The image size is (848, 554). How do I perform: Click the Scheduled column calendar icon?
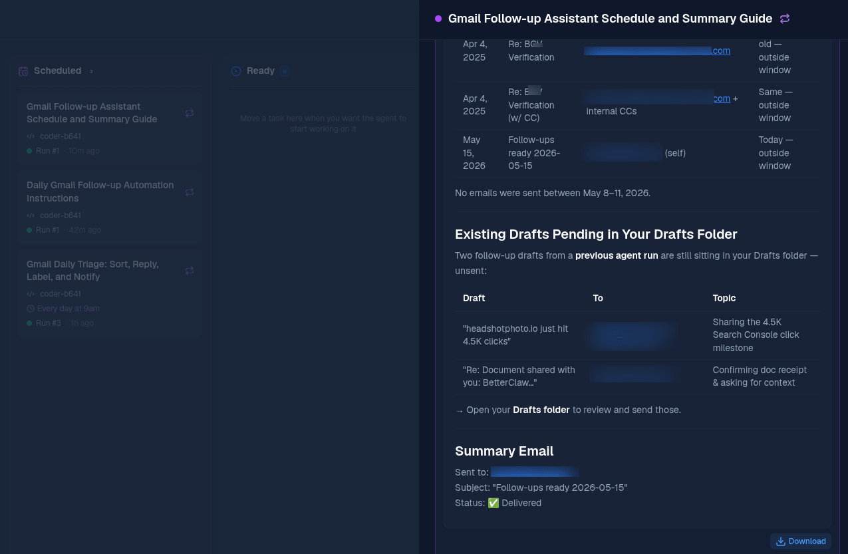[23, 71]
